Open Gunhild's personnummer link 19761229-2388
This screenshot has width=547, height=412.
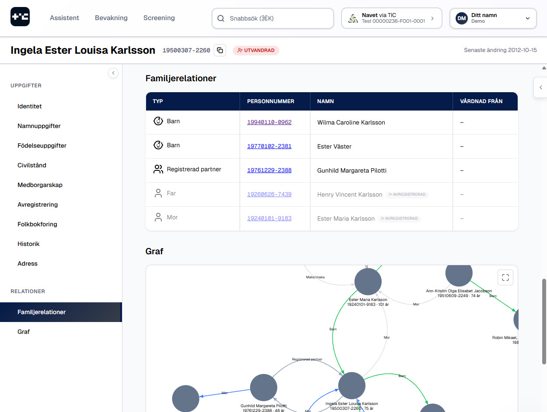click(269, 170)
